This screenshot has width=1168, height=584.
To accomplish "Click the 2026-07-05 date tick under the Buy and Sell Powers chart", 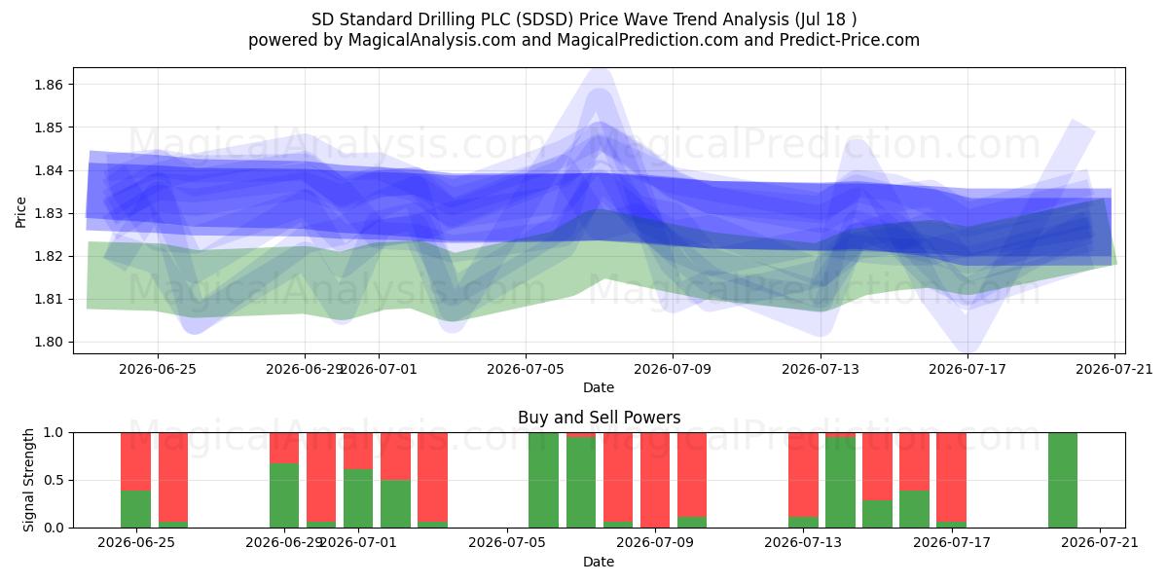I will click(x=507, y=543).
